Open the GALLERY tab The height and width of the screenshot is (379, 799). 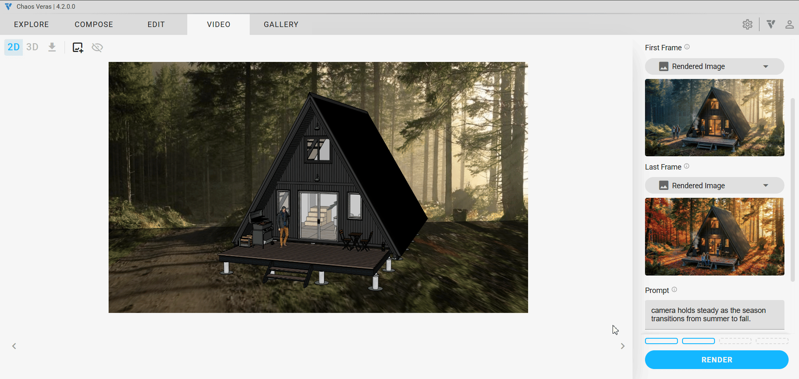281,25
